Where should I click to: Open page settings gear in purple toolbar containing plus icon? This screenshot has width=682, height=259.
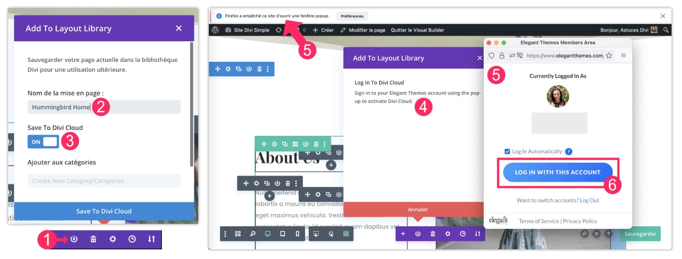tap(447, 234)
